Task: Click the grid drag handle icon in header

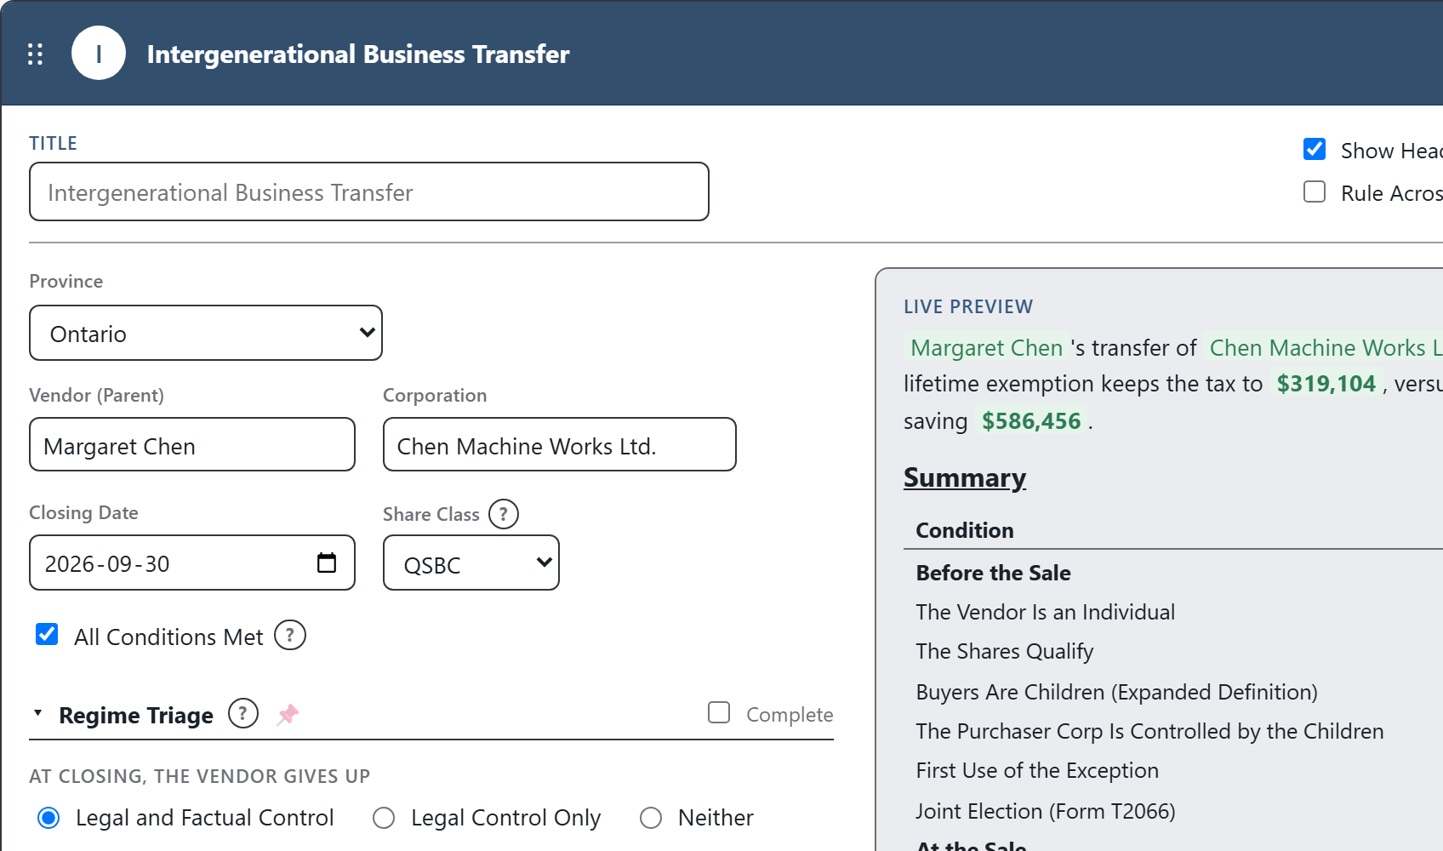Action: click(x=35, y=54)
